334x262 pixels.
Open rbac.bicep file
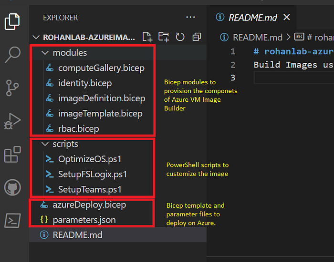coord(78,129)
